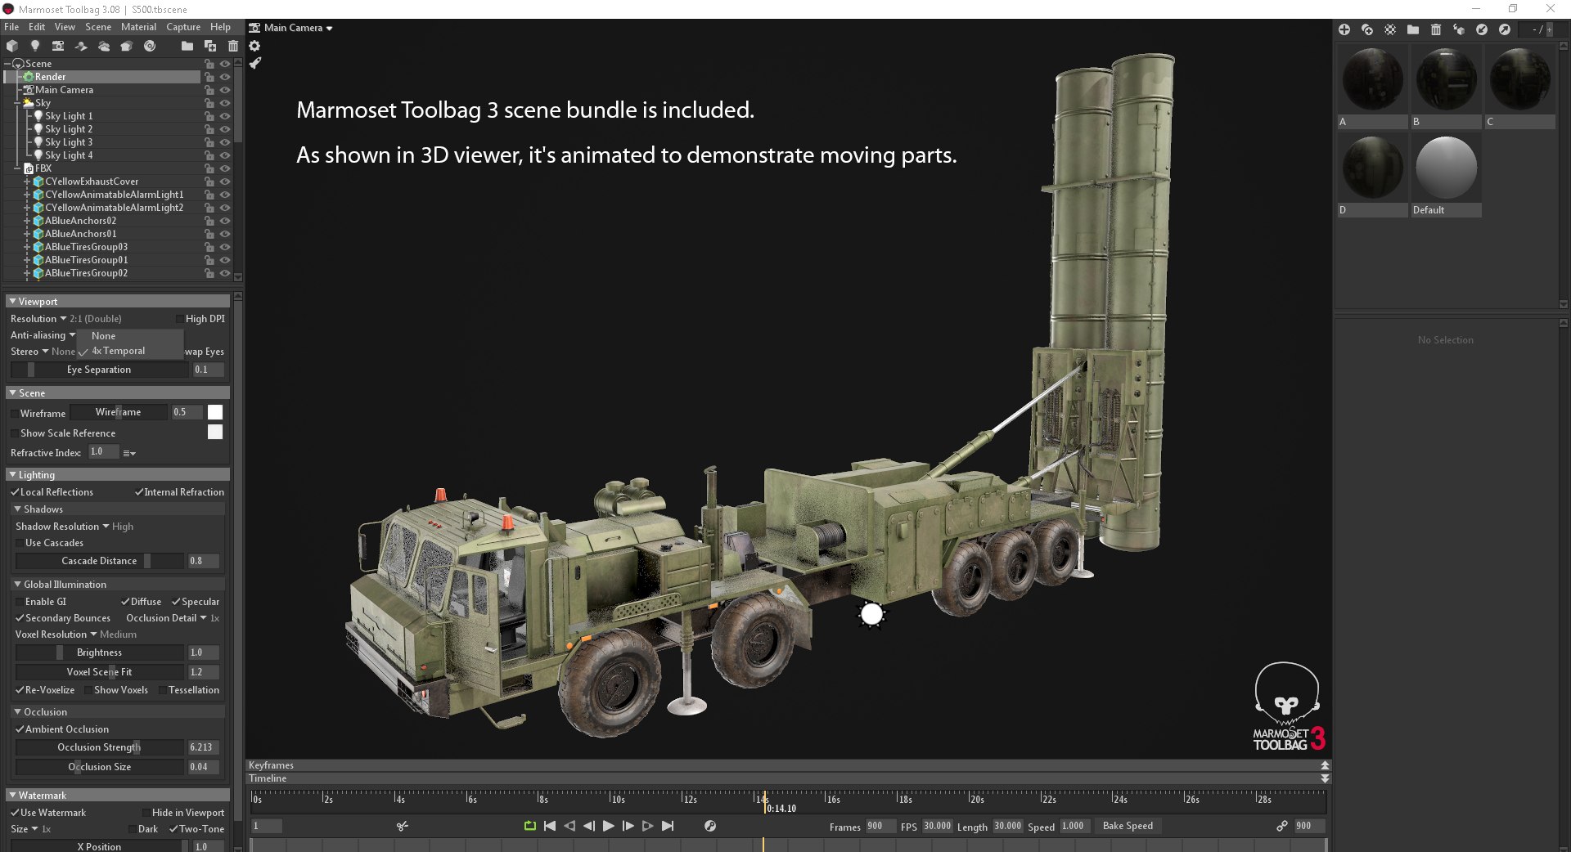Create a new material with the plus icon
Screen dimensions: 1571x852
1344,29
